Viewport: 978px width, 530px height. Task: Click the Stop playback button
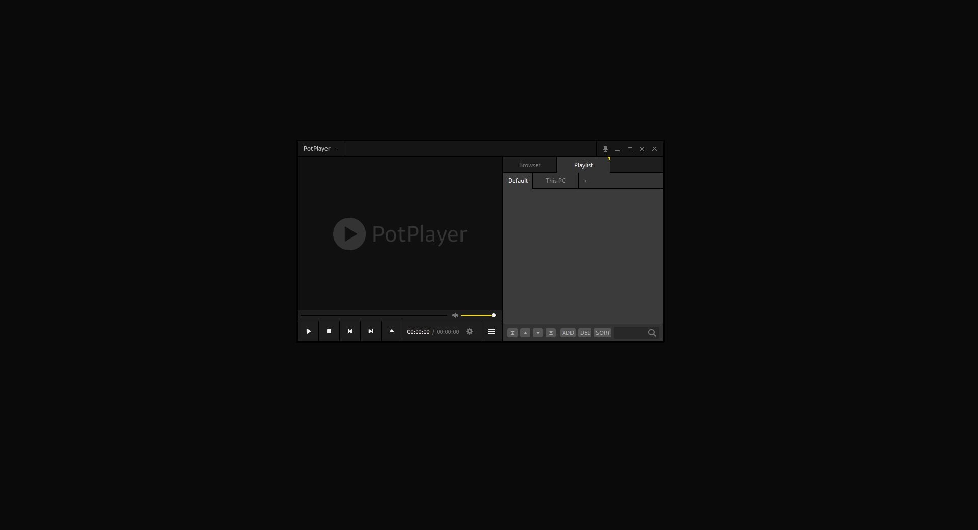click(329, 331)
